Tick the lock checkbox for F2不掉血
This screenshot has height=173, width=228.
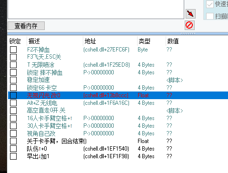click(13, 50)
